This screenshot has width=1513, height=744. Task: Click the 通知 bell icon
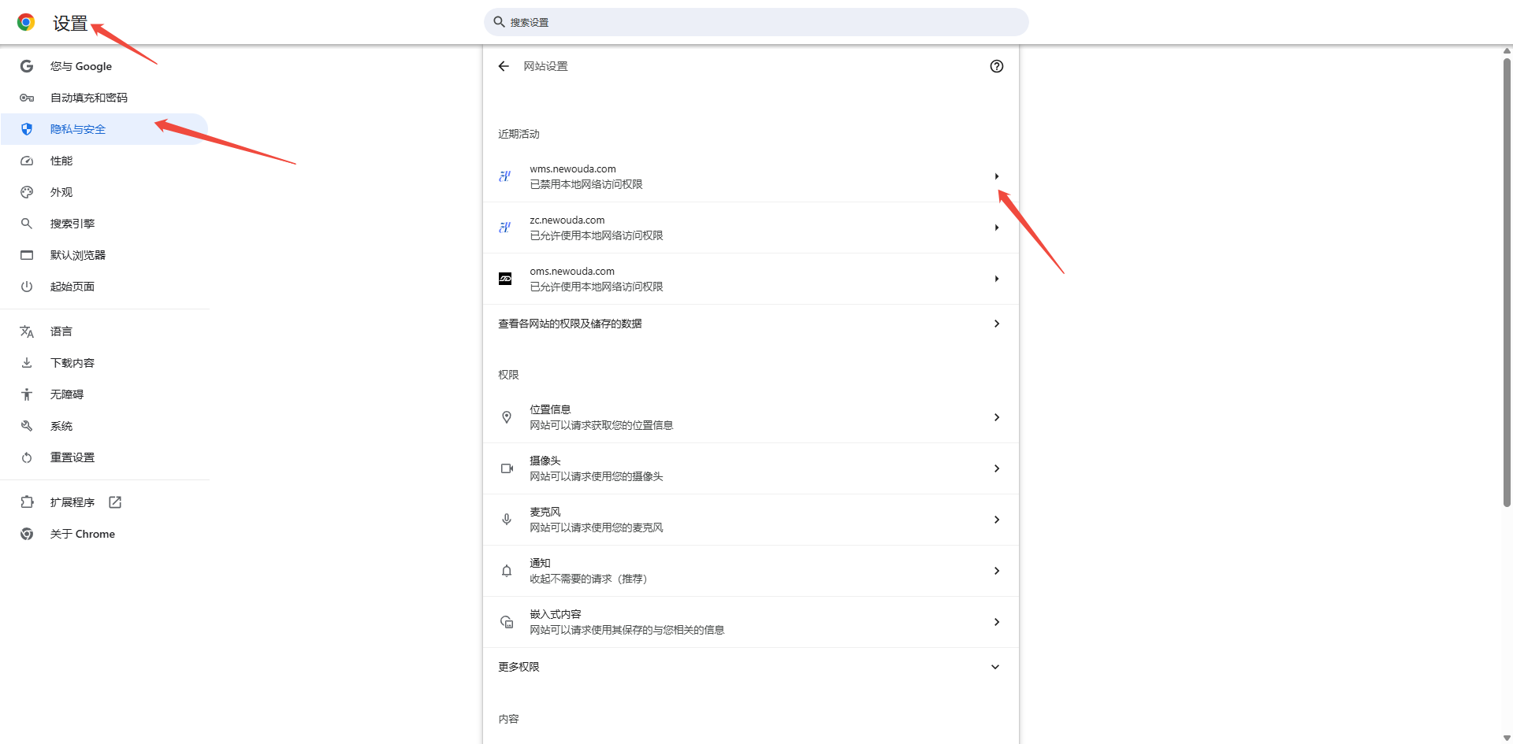point(507,571)
